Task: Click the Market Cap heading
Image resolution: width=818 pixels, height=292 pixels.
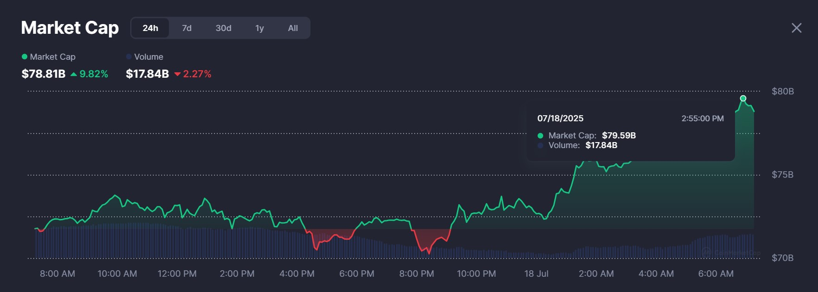Action: click(x=70, y=28)
